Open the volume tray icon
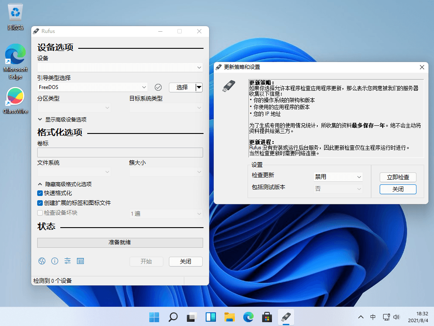Viewport: 434px width, 326px height. click(x=396, y=317)
